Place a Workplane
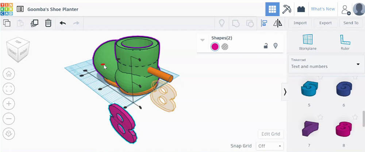The image size is (365, 152). click(307, 42)
